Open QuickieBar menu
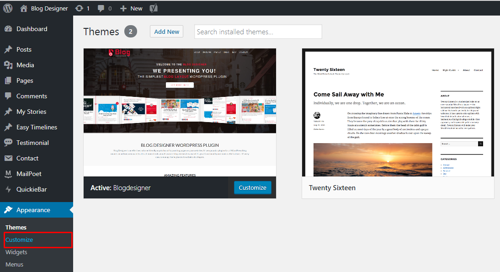Viewport: 500px width, 272px height. [x=32, y=189]
